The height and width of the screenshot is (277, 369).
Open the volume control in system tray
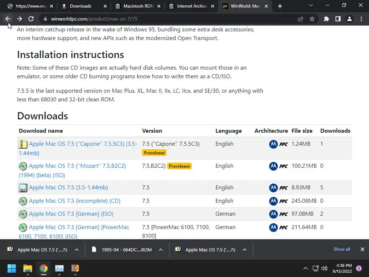click(324, 268)
